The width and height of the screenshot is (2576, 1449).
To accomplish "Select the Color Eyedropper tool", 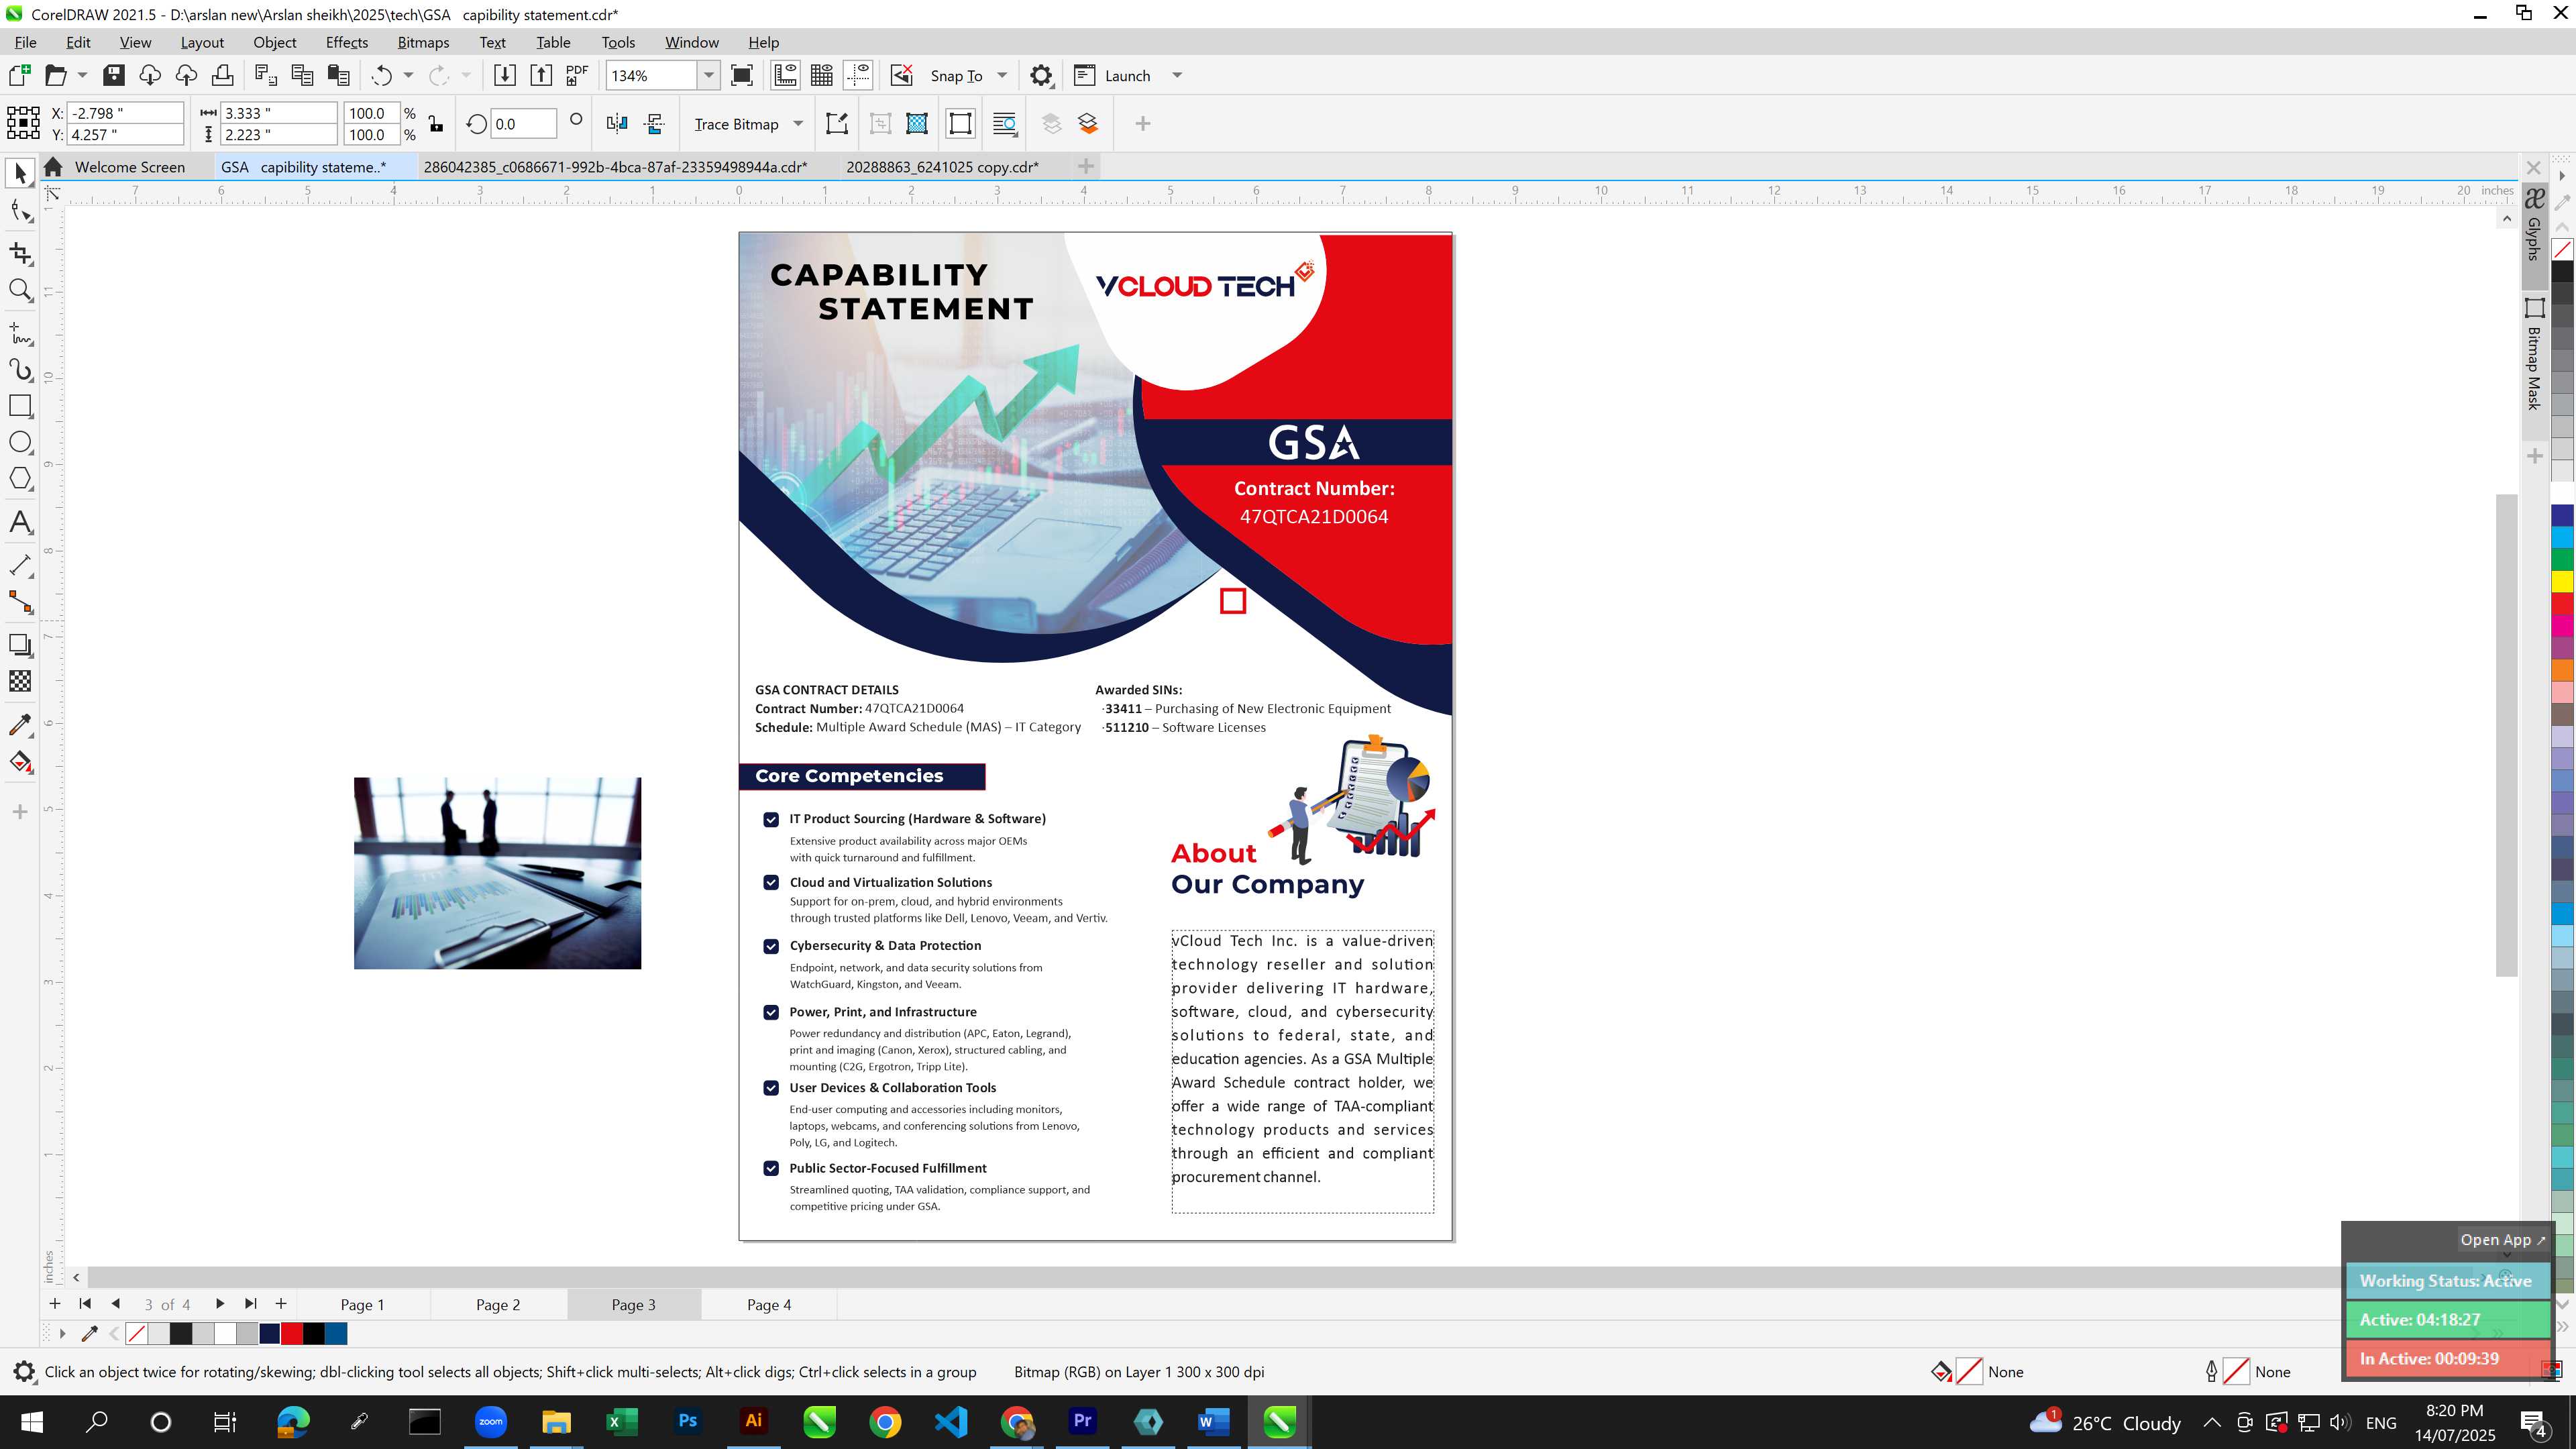I will 20,725.
